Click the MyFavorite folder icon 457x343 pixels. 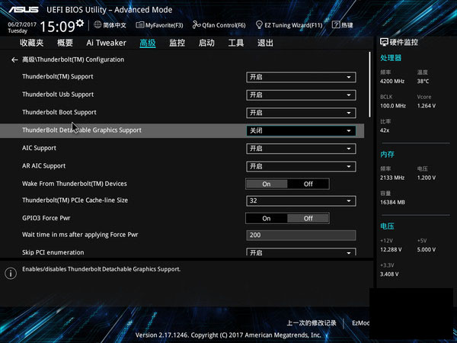point(140,25)
